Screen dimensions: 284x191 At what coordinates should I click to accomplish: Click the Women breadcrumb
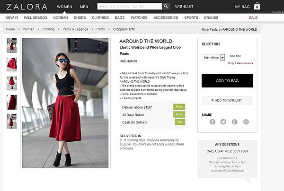[x=28, y=29]
